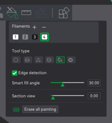Viewport: 112px width, 123px height.
Task: Select the gap fill tool type
Action: coord(71,60)
